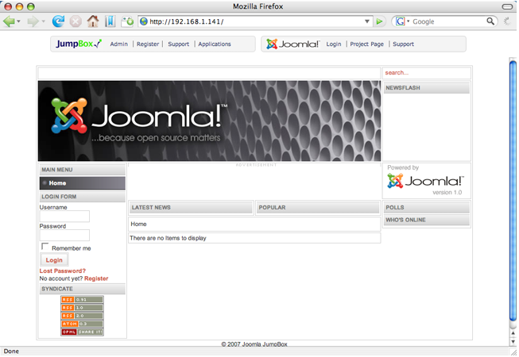Click the Password input field
Image resolution: width=519 pixels, height=357 pixels.
coord(64,235)
